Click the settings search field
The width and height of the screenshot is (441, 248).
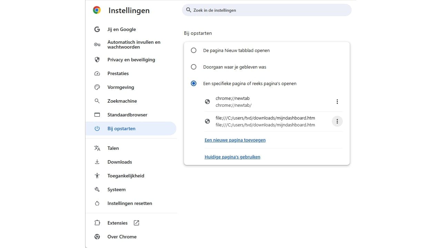tap(267, 10)
